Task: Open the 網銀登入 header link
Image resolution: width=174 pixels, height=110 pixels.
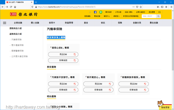Action: [117, 16]
